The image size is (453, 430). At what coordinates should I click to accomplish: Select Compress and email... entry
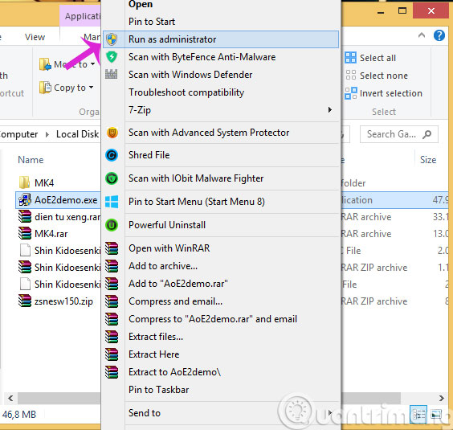pyautogui.click(x=221, y=301)
